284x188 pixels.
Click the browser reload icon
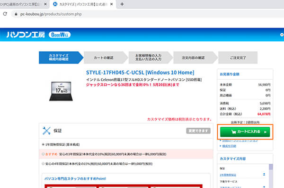point(5,14)
